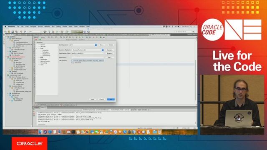Click the Spotlight search icon in menu bar
Viewport: 267px width, 150px height.
coord(191,27)
